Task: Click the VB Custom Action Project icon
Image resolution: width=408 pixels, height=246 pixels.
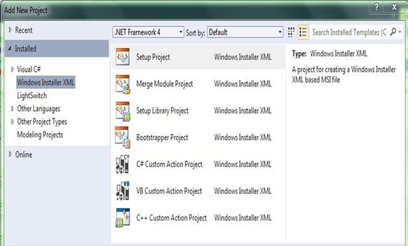Action: pyautogui.click(x=122, y=191)
